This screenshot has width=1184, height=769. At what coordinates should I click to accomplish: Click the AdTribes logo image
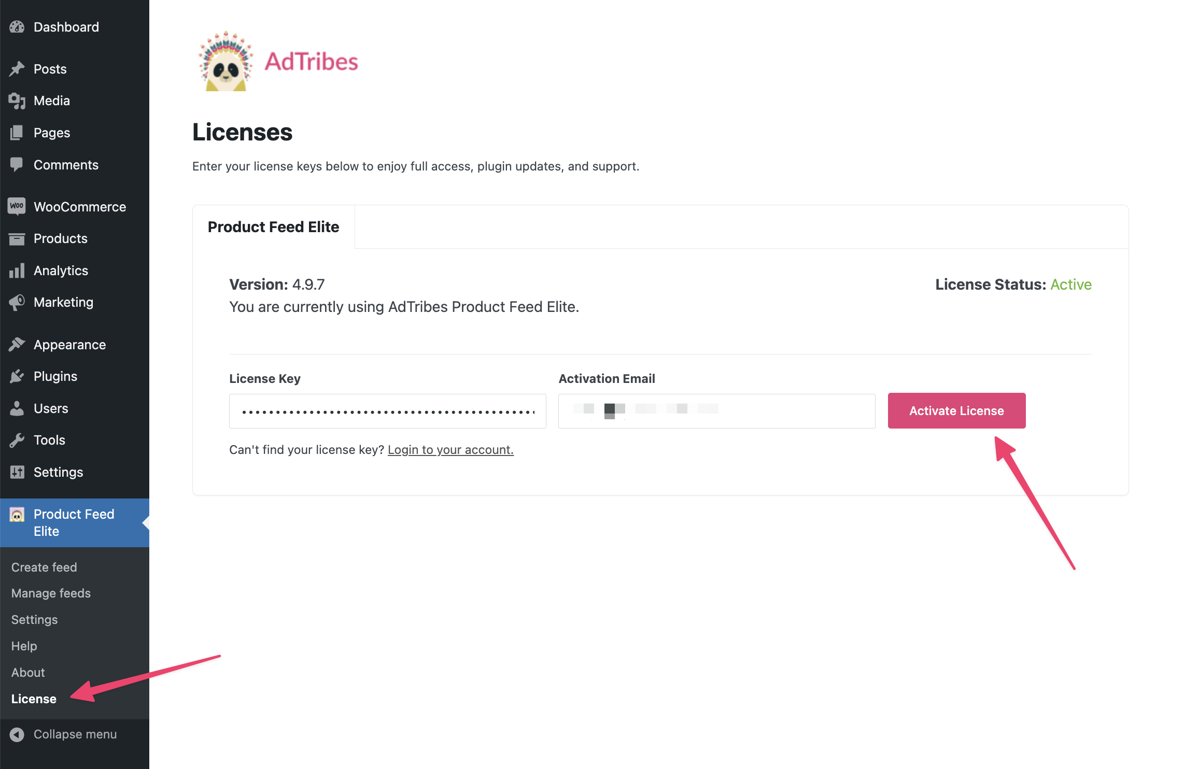278,62
